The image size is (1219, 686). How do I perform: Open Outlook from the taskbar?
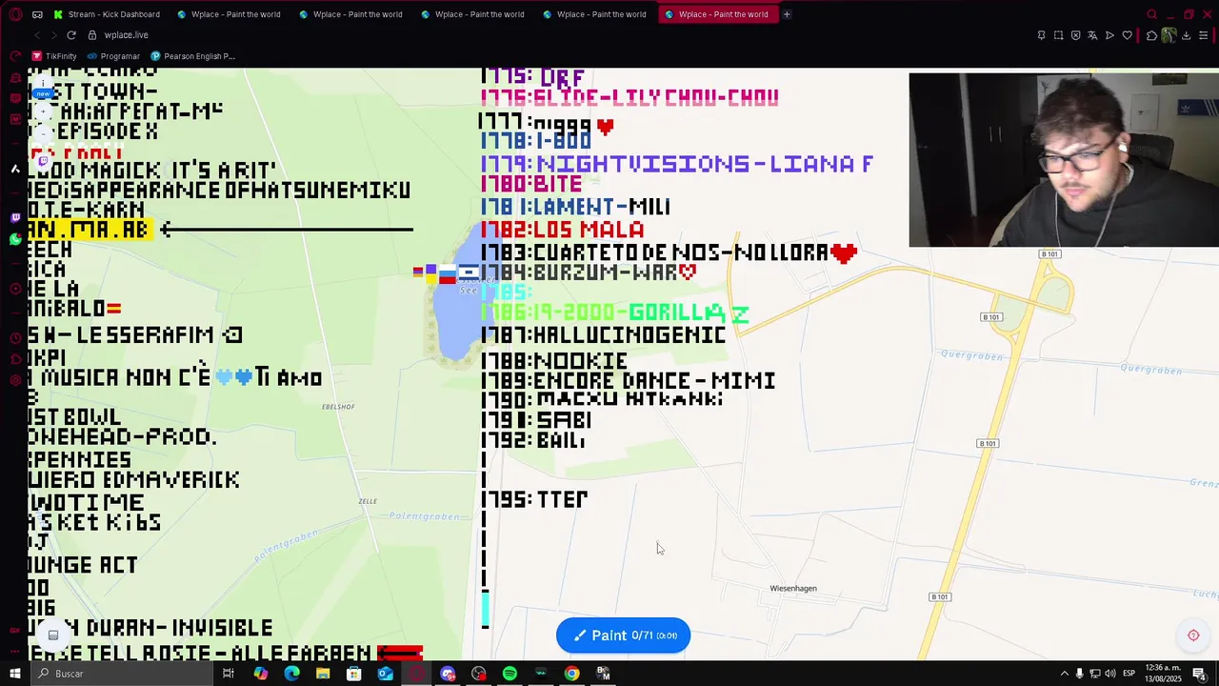tap(385, 674)
